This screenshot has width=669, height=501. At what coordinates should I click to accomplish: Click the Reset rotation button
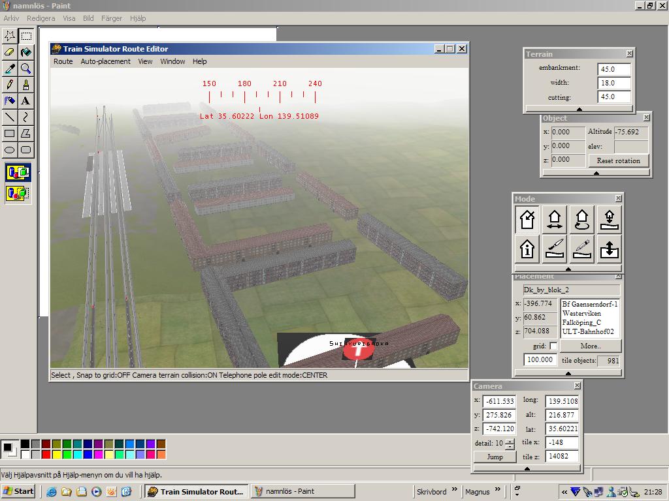coord(618,160)
